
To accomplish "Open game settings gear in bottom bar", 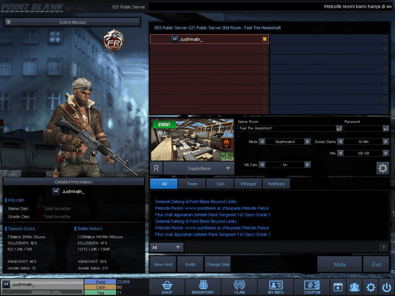I will click(x=371, y=287).
